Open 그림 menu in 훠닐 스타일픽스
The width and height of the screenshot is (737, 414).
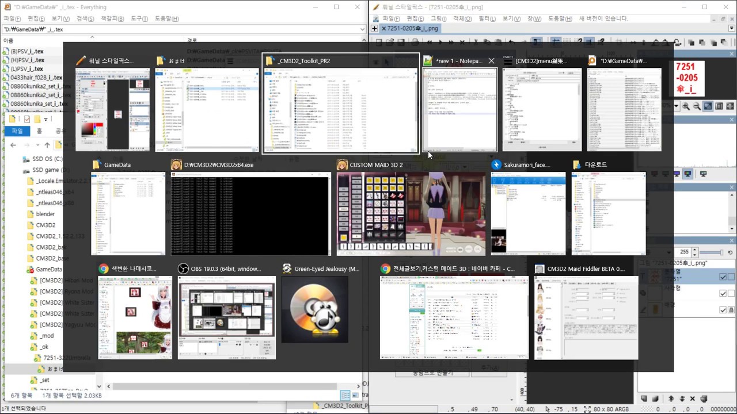click(x=439, y=18)
